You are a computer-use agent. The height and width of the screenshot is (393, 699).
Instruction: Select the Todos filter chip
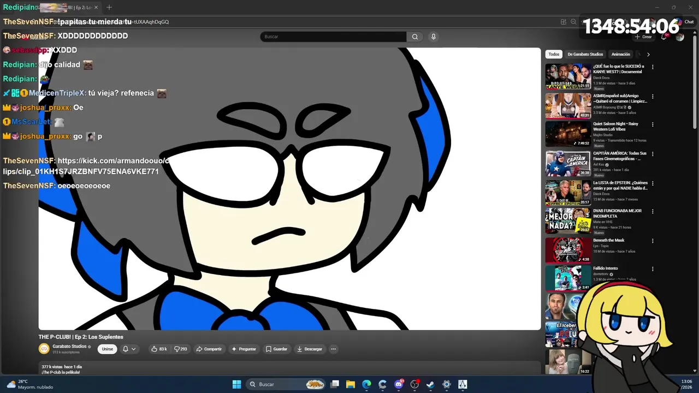click(x=554, y=54)
